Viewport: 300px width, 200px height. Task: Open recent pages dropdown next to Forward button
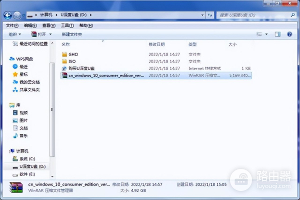(23, 15)
